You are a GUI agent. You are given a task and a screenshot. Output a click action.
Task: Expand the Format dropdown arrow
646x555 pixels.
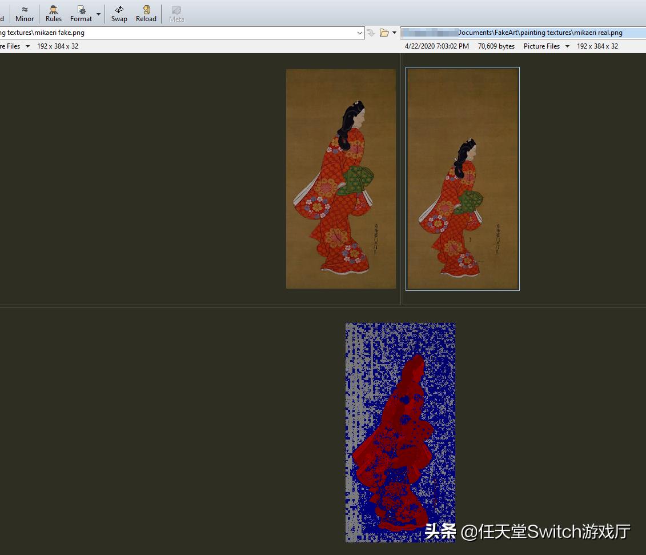(98, 14)
